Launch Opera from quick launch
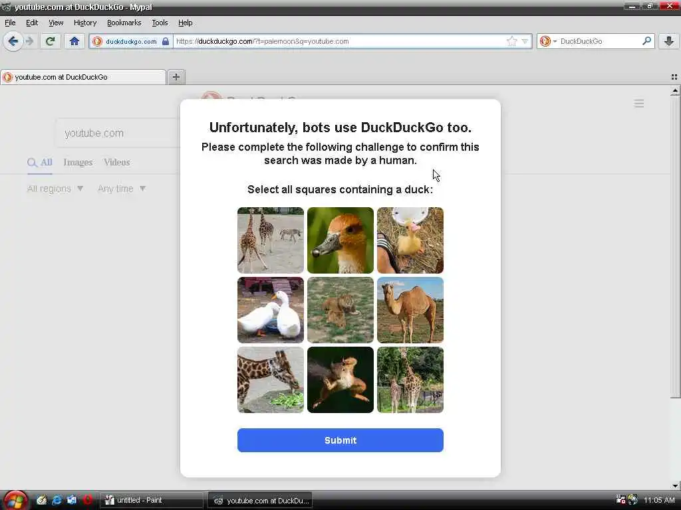Image resolution: width=681 pixels, height=510 pixels. pos(87,500)
